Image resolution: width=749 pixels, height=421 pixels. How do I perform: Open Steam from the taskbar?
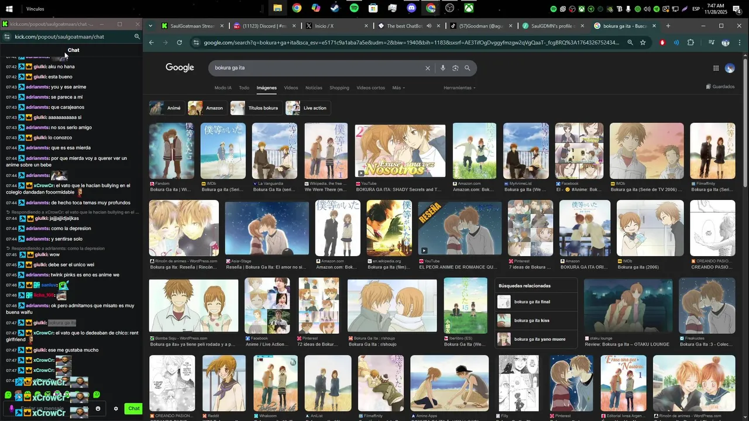click(x=335, y=8)
